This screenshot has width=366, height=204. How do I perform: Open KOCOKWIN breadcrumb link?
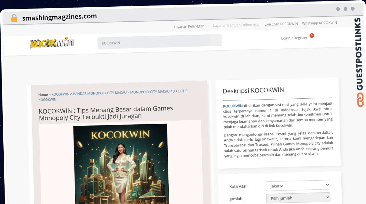coord(60,94)
